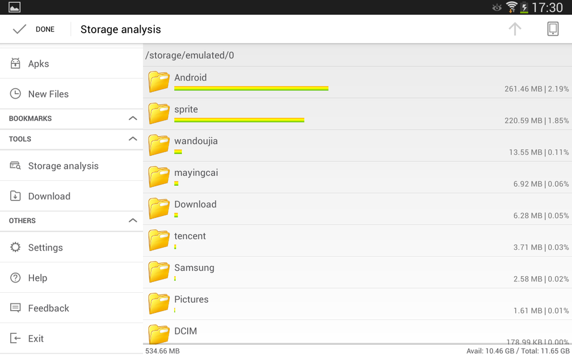Click the Settings gear icon
Image resolution: width=572 pixels, height=357 pixels.
15,247
